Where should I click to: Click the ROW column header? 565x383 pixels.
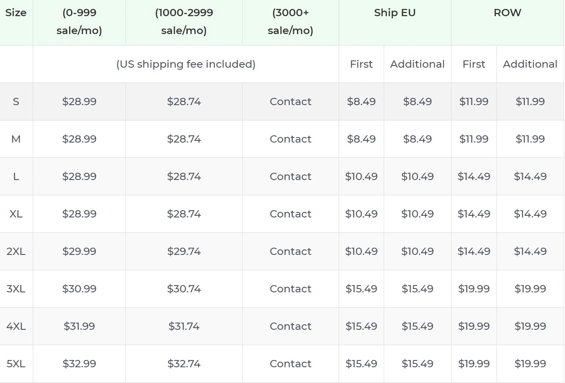507,13
